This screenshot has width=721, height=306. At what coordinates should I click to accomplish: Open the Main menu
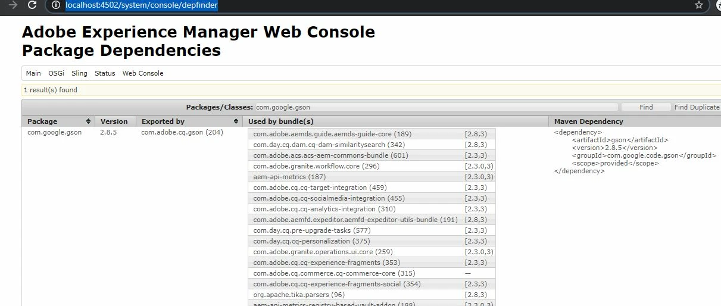(x=33, y=73)
